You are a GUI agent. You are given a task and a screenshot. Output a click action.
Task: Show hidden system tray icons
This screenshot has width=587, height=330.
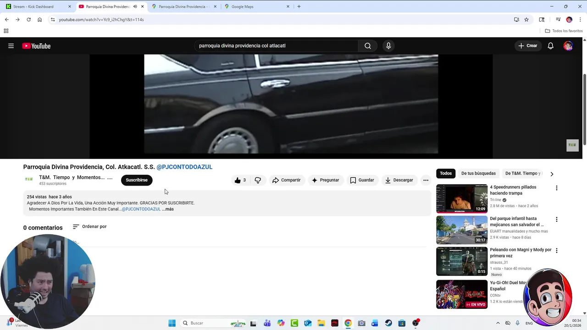click(x=498, y=323)
